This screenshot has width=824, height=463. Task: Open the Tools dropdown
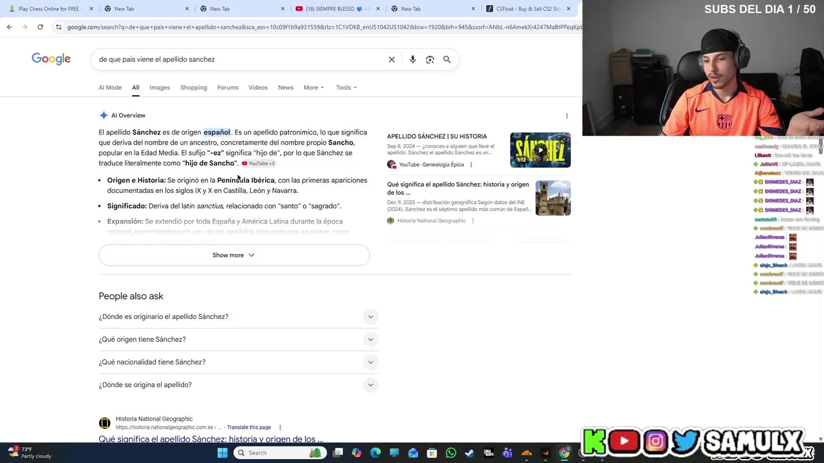pyautogui.click(x=346, y=87)
